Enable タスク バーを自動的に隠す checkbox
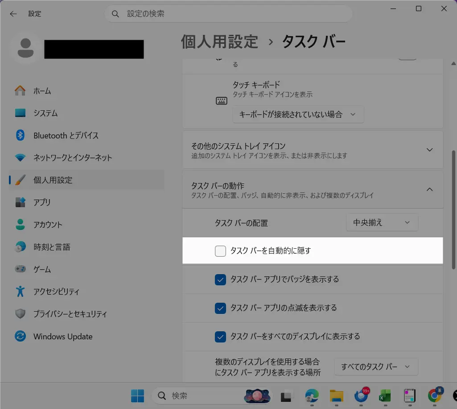 coord(220,251)
